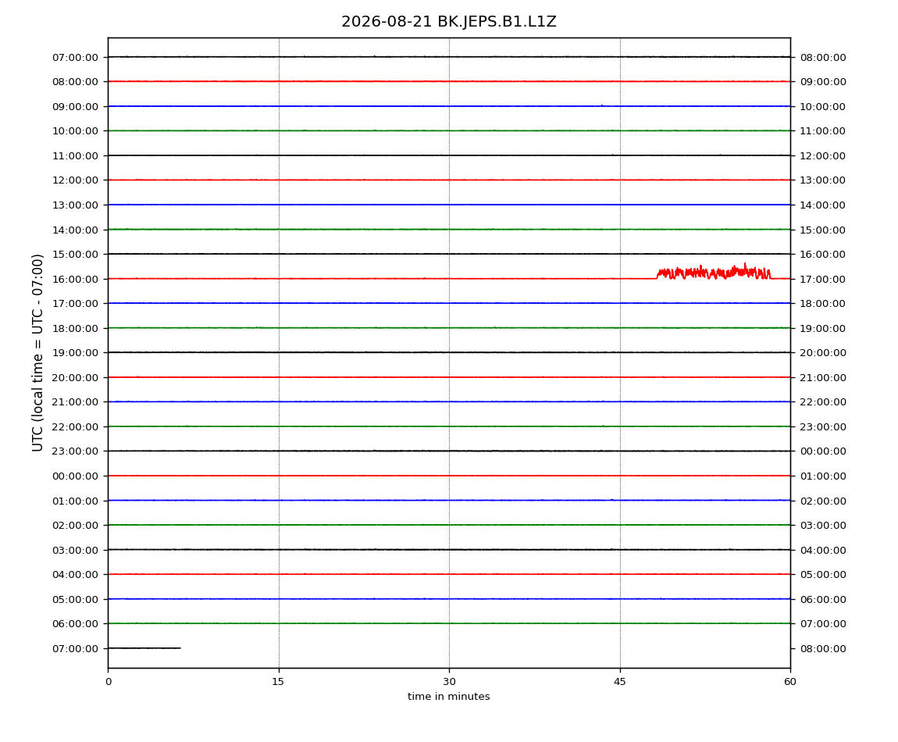The height and width of the screenshot is (742, 898).
Task: Select the 30 minute tick label on the x-axis
Action: pos(449,682)
